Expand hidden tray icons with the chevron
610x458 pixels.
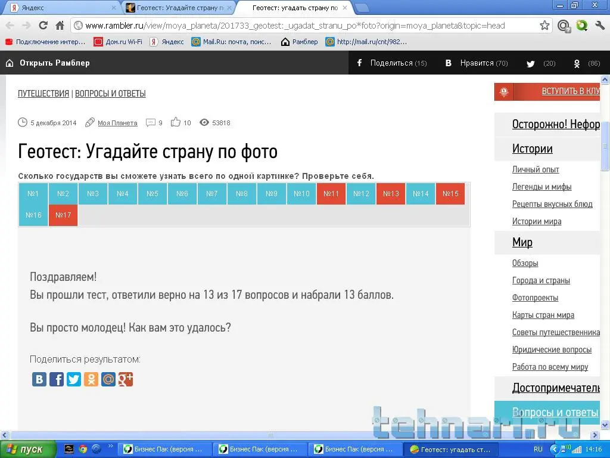pyautogui.click(x=555, y=448)
